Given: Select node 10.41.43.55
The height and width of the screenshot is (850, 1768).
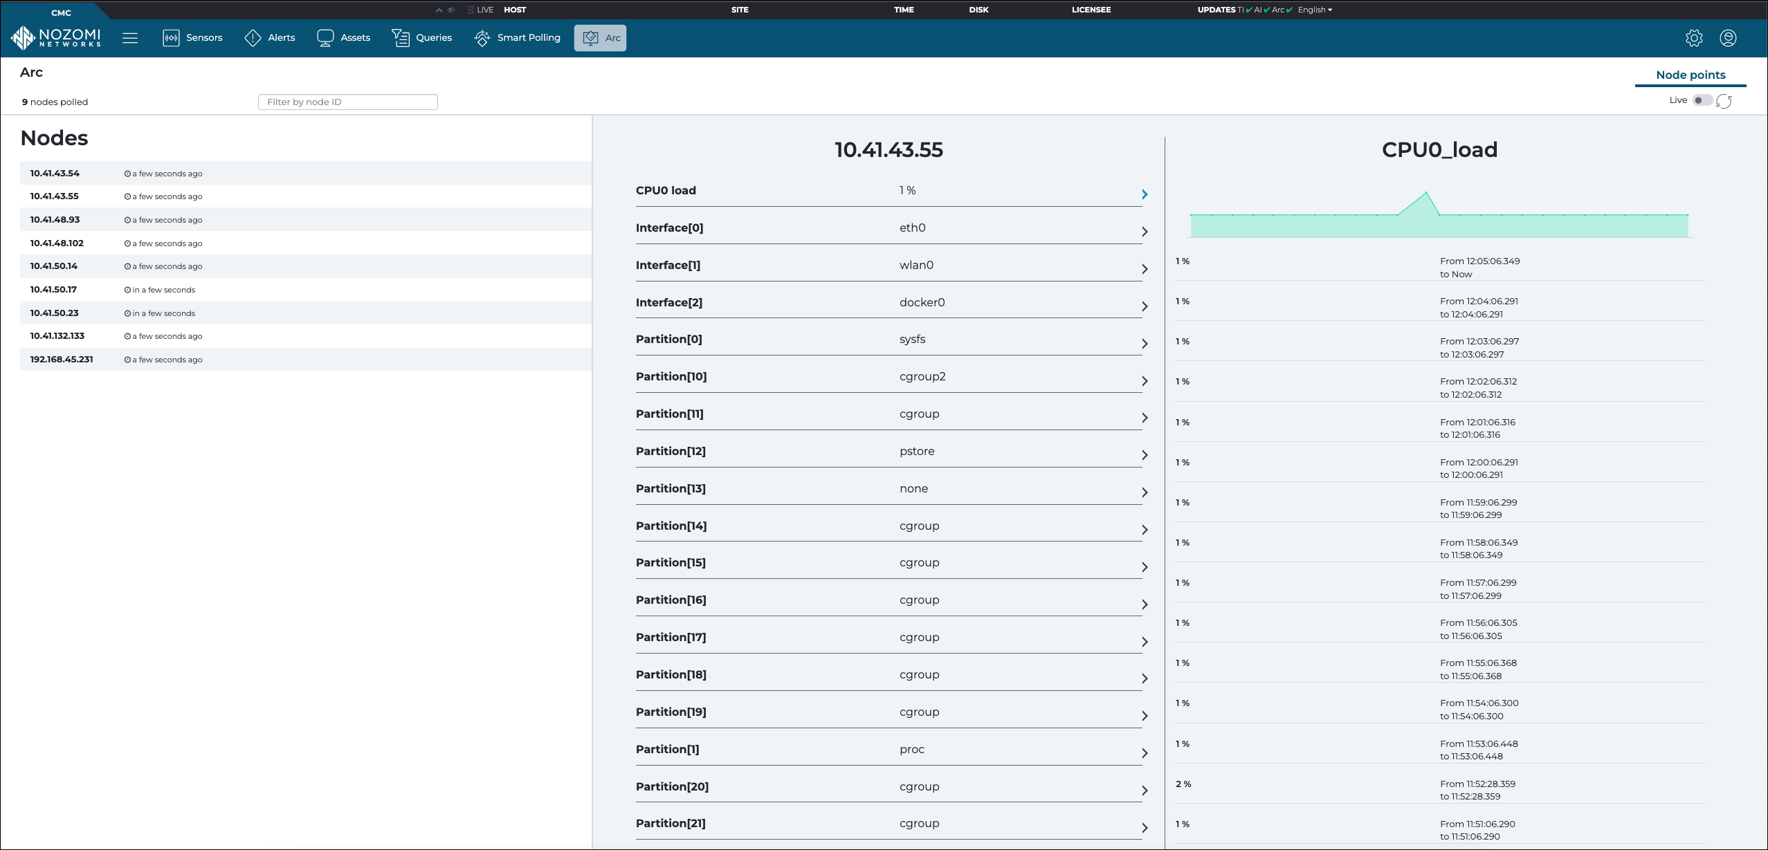Looking at the screenshot, I should pos(306,196).
